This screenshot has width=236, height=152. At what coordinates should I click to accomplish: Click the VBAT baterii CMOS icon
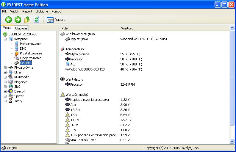(x=68, y=140)
